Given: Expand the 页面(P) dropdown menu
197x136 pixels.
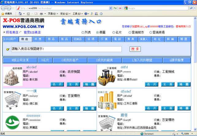Looking at the screenshot, I should (x=52, y=14).
